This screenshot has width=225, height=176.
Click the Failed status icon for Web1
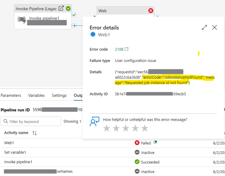tap(137, 143)
